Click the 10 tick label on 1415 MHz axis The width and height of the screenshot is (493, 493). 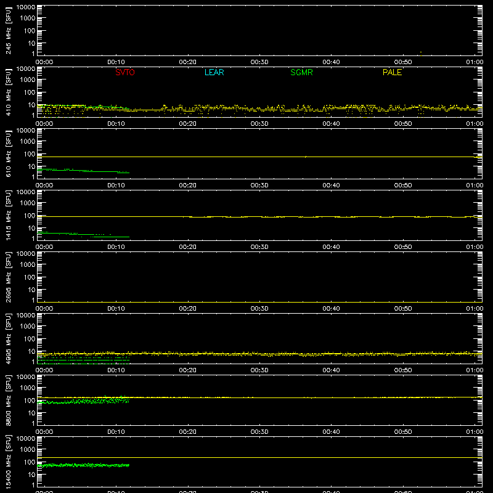32,228
